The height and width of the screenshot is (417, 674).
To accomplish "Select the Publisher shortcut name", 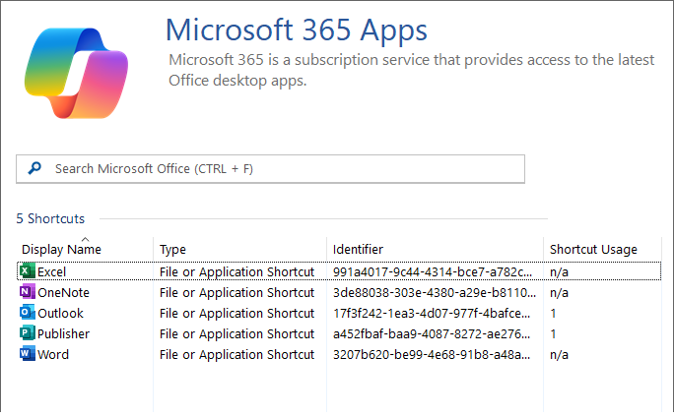I will [x=63, y=333].
